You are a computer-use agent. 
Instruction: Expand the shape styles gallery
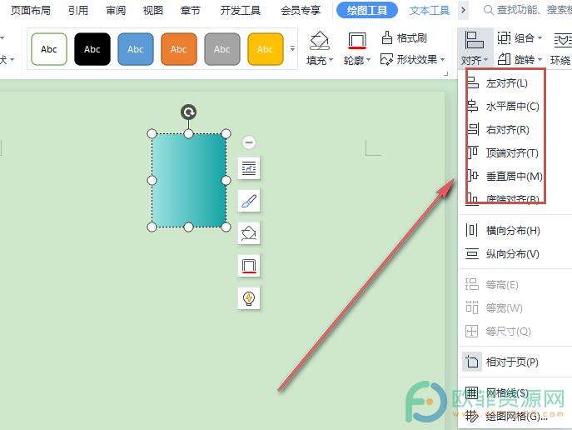coord(292,48)
